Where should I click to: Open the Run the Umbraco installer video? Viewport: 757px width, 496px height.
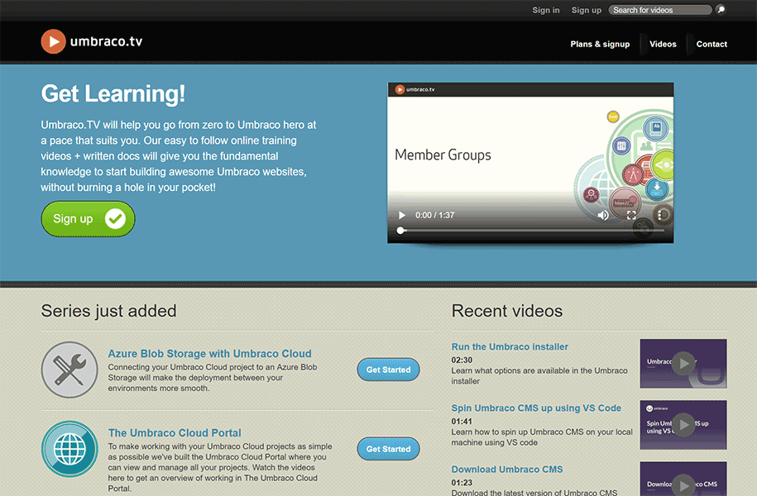tap(510, 346)
